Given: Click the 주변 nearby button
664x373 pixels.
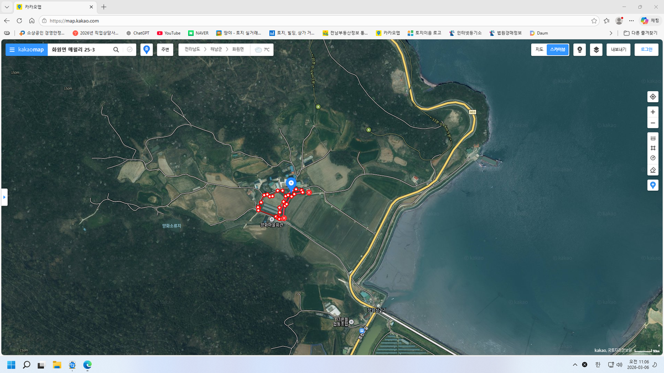Looking at the screenshot, I should coord(165,50).
